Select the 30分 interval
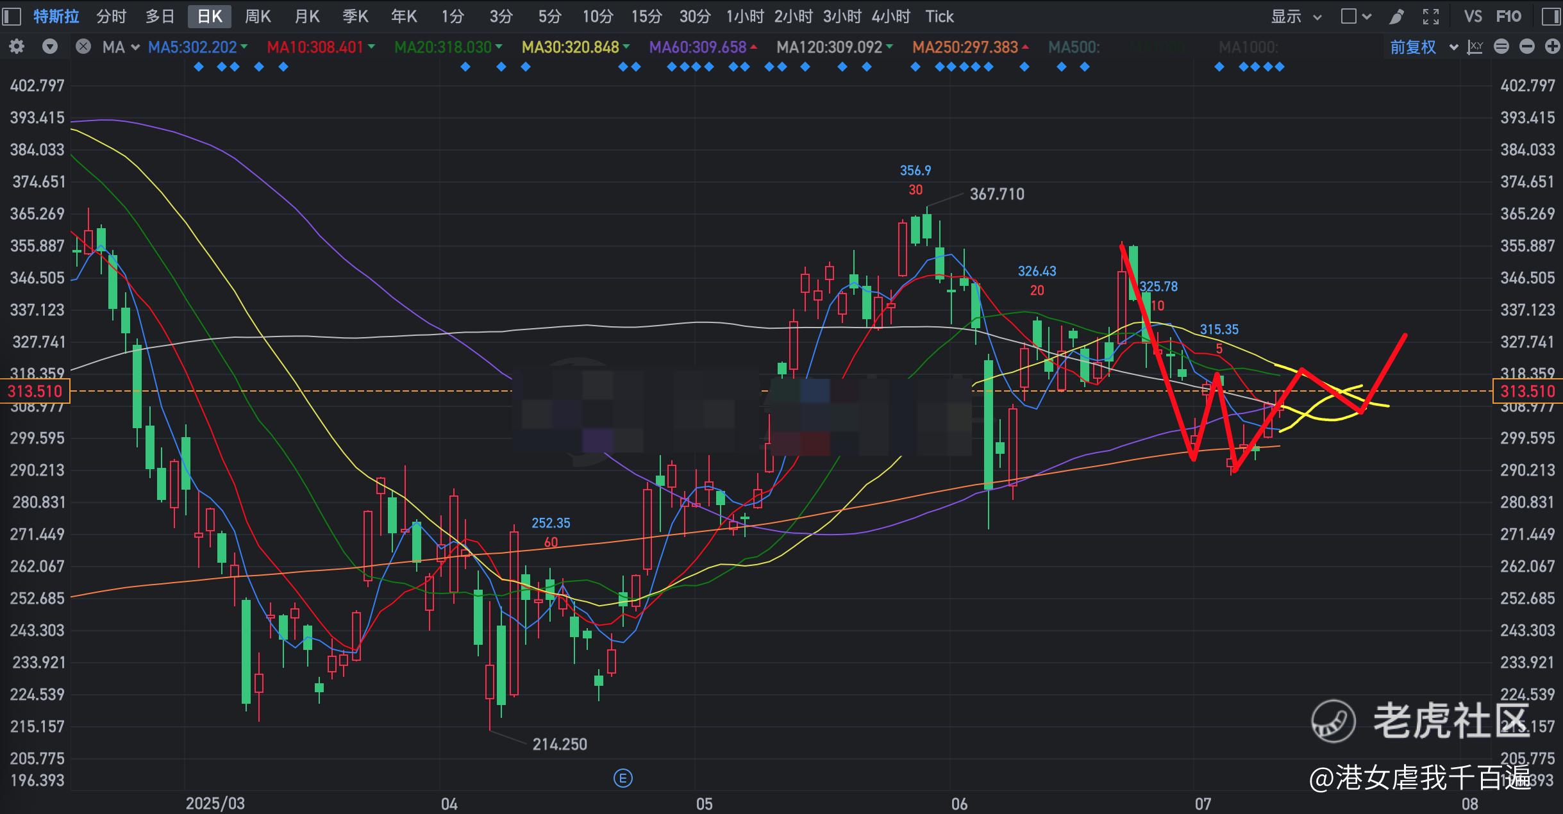Viewport: 1563px width, 814px height. tap(695, 17)
